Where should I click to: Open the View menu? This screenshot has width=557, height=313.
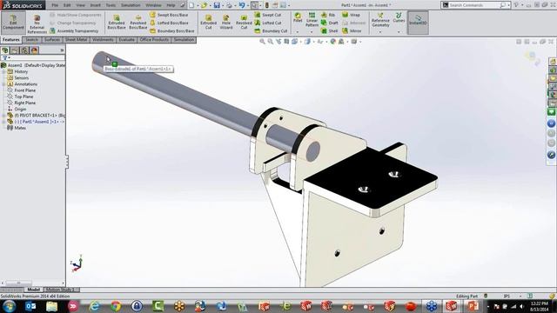click(x=81, y=5)
